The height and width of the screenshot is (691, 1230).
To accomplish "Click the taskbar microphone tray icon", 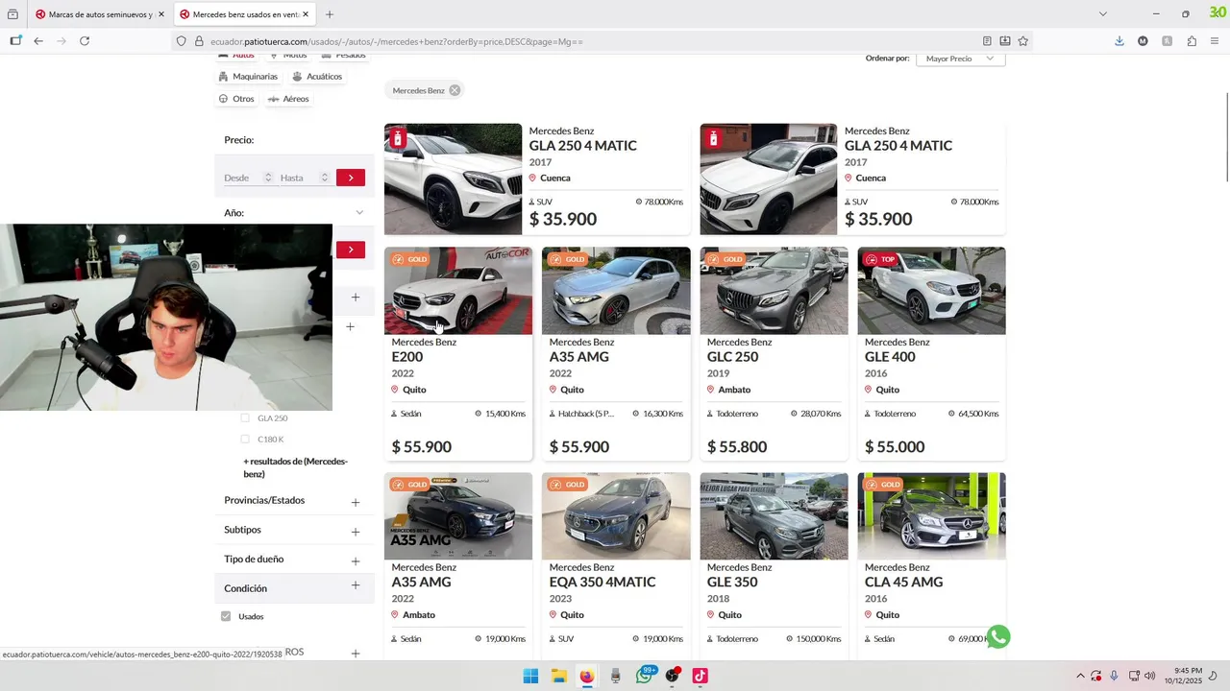I will [1114, 676].
